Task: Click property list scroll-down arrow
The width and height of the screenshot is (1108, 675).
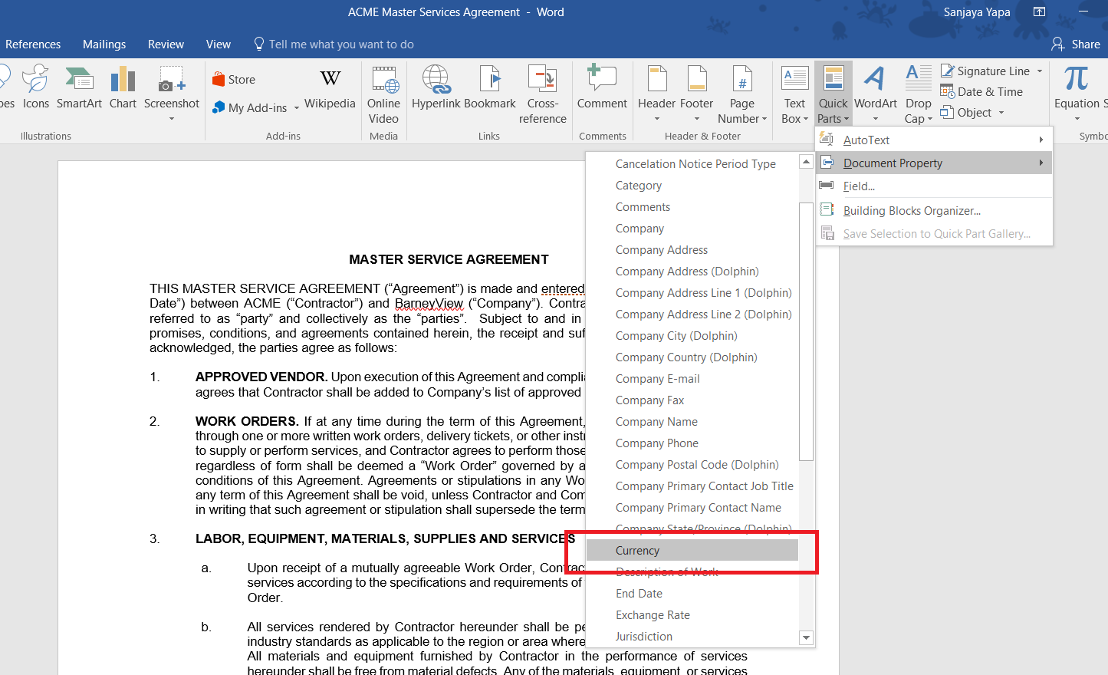Action: pyautogui.click(x=806, y=637)
